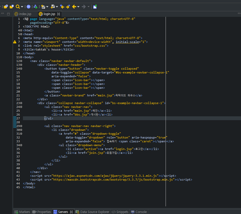The image size is (241, 214).
Task: Minimize the left side panel
Action: [x=3, y=14]
